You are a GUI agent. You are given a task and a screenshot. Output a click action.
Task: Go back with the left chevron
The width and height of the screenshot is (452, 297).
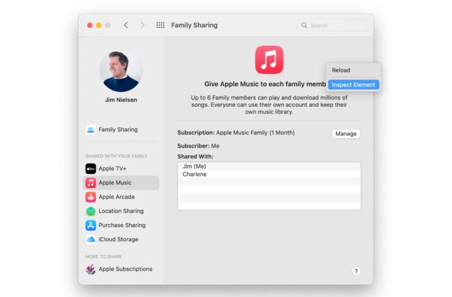[126, 25]
